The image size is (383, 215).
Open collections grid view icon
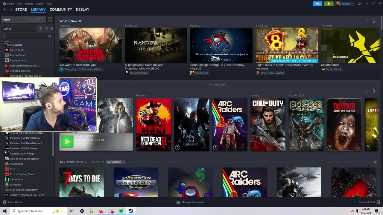50,19
